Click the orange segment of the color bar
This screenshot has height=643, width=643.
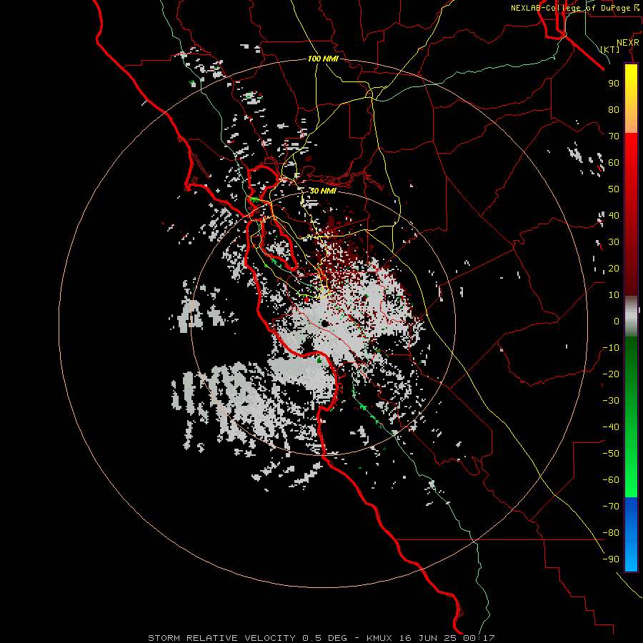point(631,121)
